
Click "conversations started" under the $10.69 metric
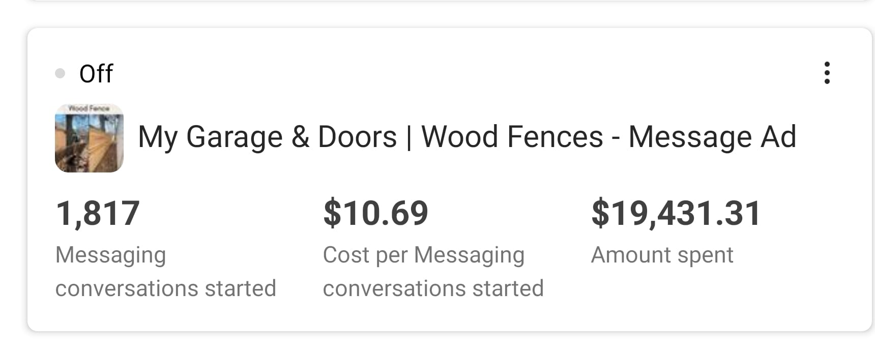point(433,288)
